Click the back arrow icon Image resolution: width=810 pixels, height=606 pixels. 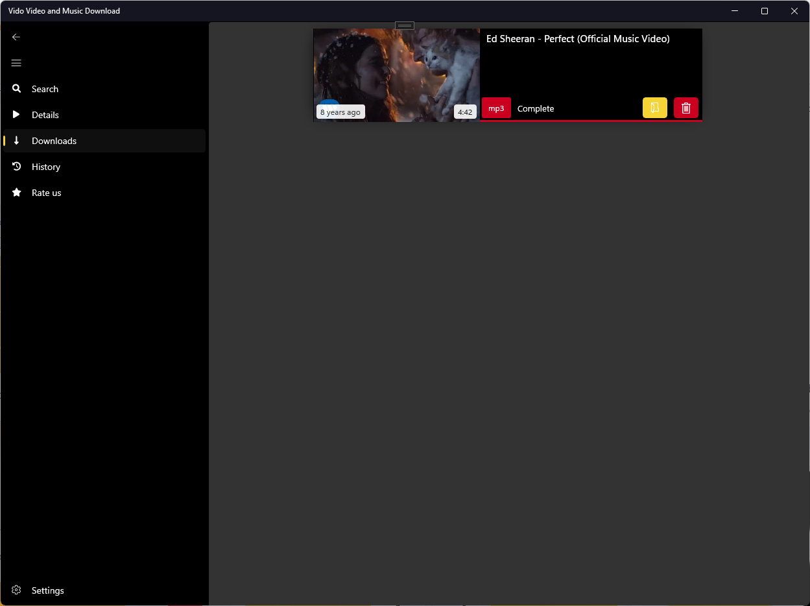pos(16,37)
